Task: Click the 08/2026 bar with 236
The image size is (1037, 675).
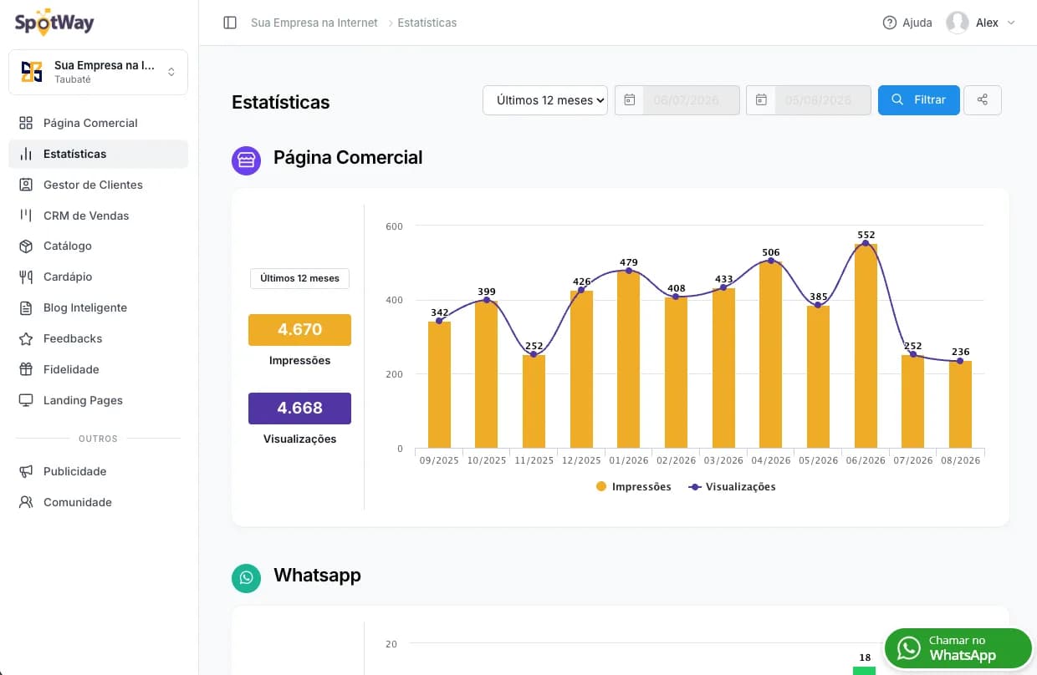Action: click(x=960, y=404)
